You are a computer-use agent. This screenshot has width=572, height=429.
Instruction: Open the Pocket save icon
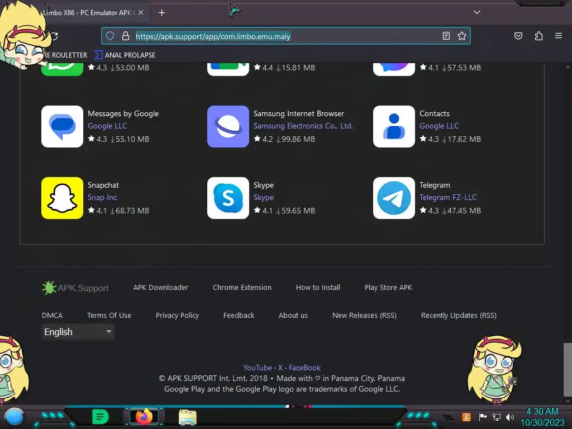pyautogui.click(x=518, y=36)
